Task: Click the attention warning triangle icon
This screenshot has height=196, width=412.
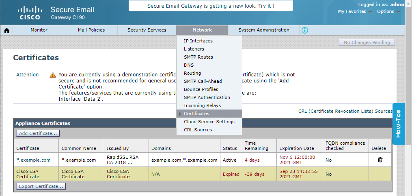Action: tap(52, 75)
